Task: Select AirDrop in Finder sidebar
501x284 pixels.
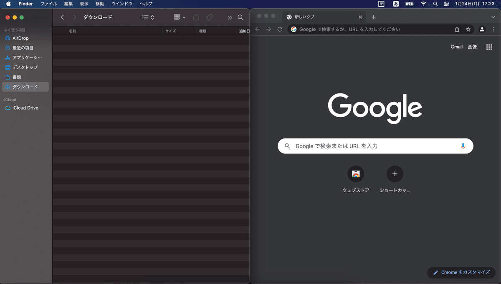Action: point(25,38)
